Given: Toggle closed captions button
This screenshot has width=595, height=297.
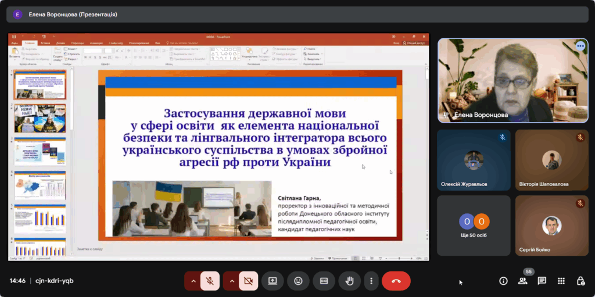Looking at the screenshot, I should point(324,281).
